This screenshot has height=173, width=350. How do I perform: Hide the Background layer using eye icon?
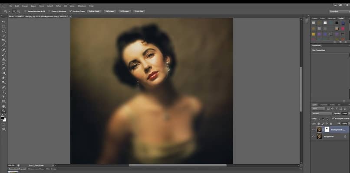314,136
